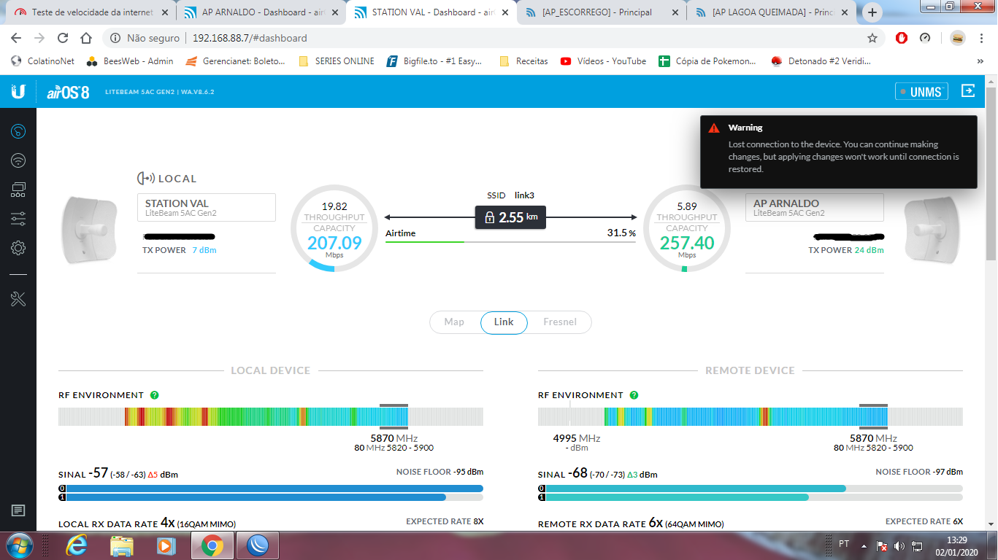Go back with the browser back arrow

click(x=16, y=38)
